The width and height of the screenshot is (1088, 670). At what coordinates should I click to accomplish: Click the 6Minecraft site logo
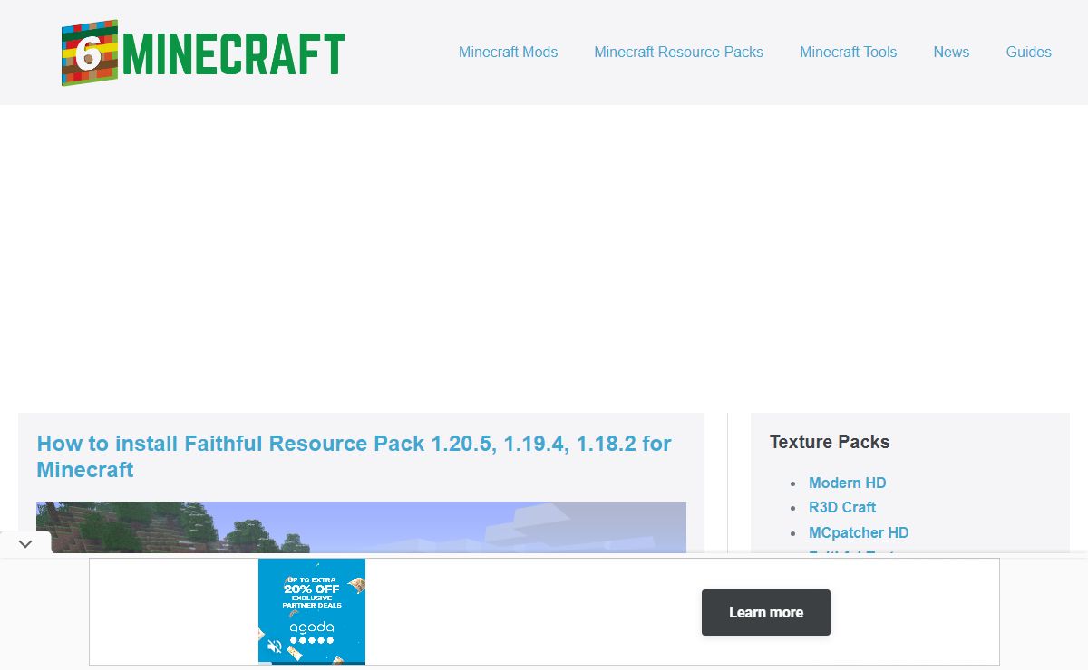click(203, 53)
